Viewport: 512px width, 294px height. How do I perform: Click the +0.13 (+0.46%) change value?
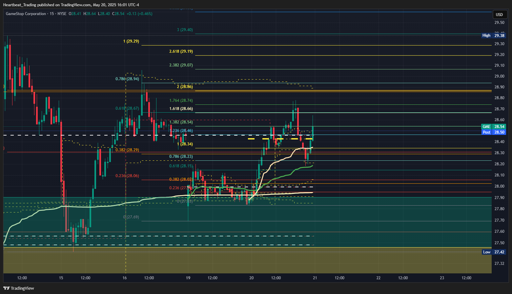[139, 14]
